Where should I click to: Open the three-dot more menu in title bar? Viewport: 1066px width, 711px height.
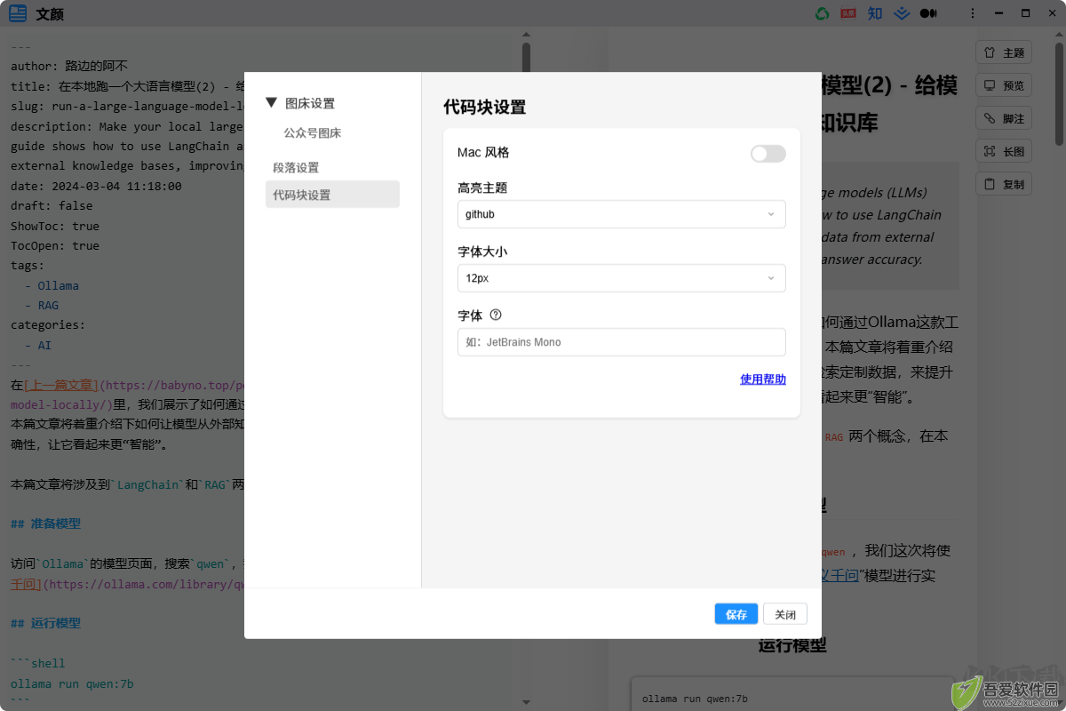(x=973, y=13)
